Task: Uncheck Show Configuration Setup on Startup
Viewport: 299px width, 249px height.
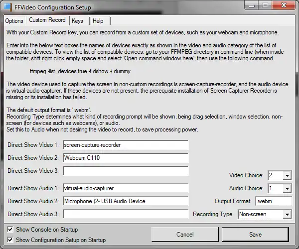Action: [10, 240]
